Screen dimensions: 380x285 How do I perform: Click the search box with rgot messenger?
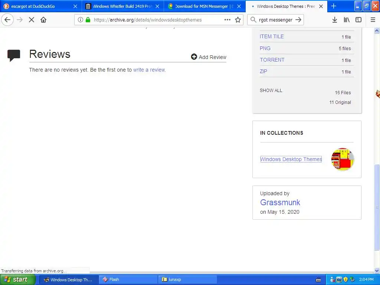tap(276, 20)
